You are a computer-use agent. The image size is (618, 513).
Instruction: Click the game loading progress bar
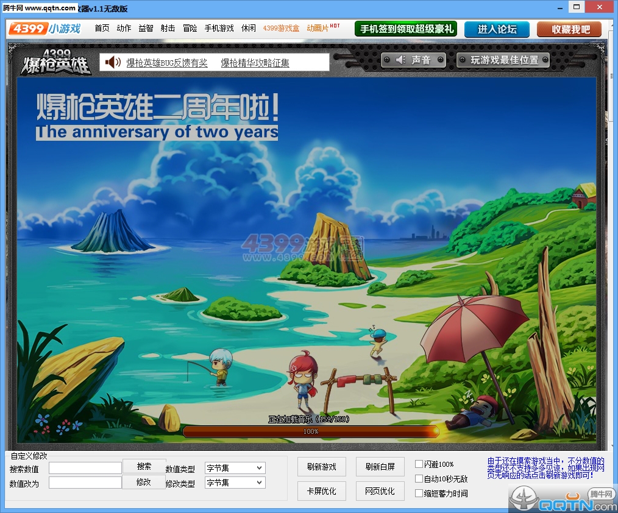point(311,431)
